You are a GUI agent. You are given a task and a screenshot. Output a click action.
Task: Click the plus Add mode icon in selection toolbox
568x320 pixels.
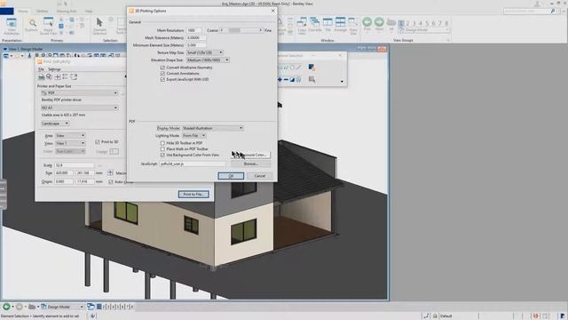[x=280, y=79]
